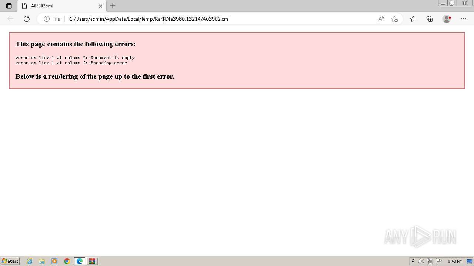Switch to WinRAR taskbar button
Viewport: 474px width, 266px height.
[92, 261]
